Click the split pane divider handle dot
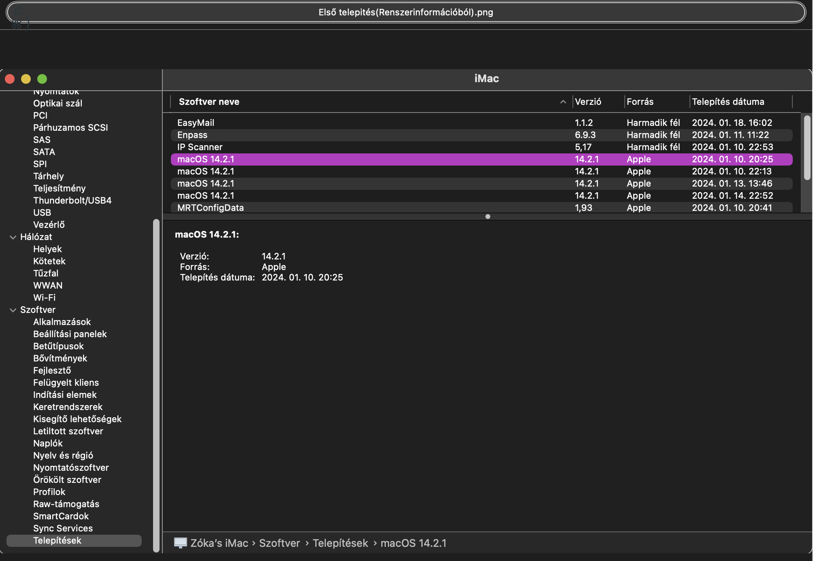This screenshot has height=561, width=813. pyautogui.click(x=487, y=217)
